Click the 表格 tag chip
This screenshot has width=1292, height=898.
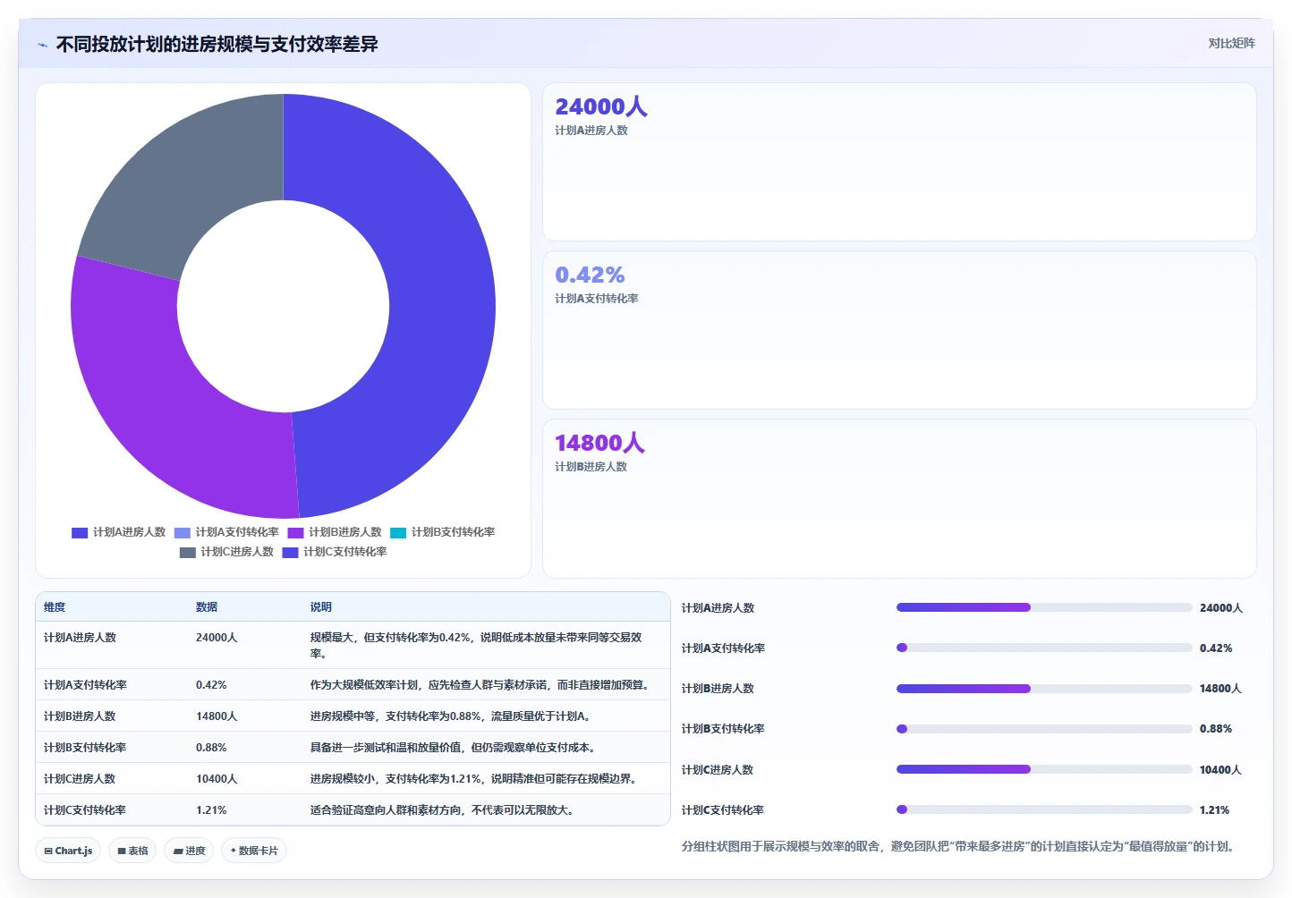(132, 851)
